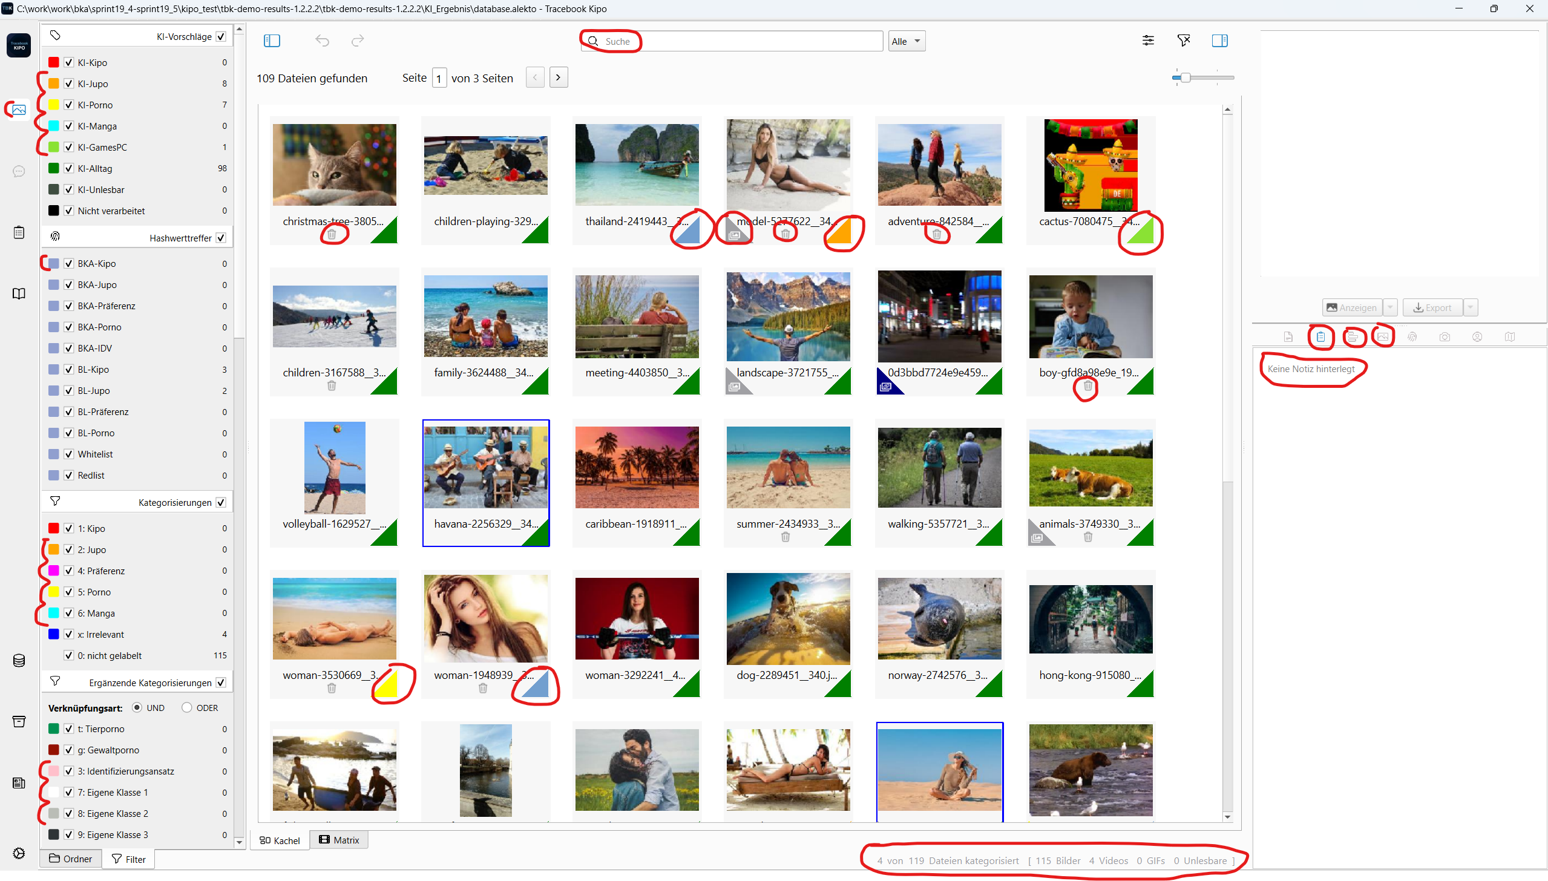
Task: Click the undo arrow in toolbar
Action: click(322, 41)
